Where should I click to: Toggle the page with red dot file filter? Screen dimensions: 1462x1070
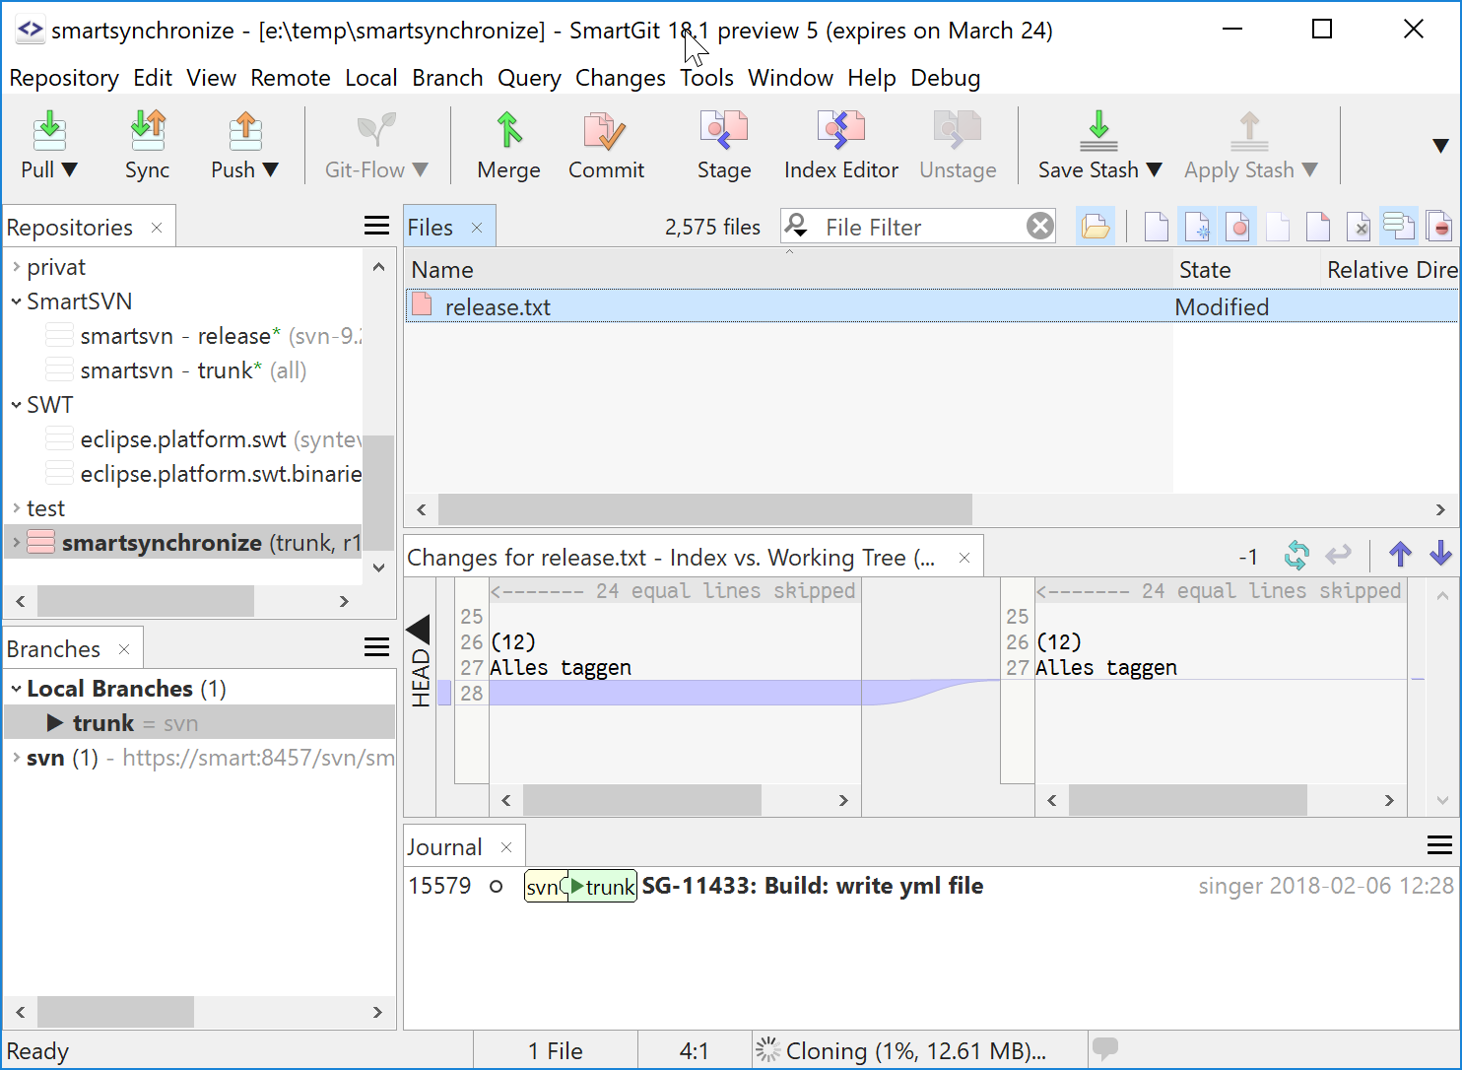click(1237, 227)
